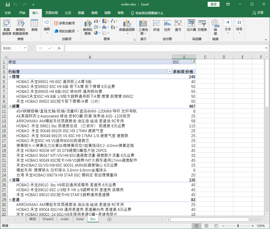
Task: Insert a Timeline (日程表)
Action: pyautogui.click(x=202, y=26)
